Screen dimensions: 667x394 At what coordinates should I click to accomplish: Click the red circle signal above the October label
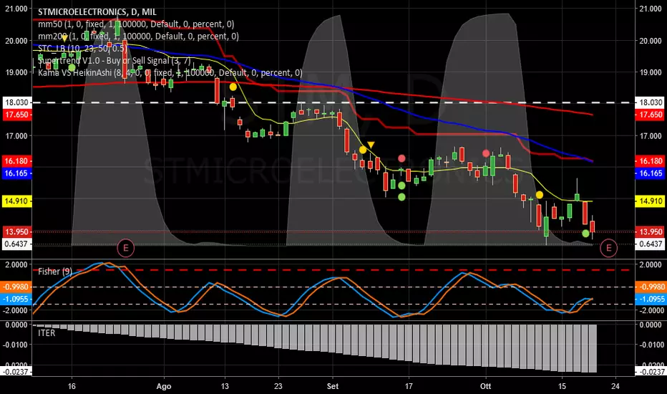click(486, 153)
